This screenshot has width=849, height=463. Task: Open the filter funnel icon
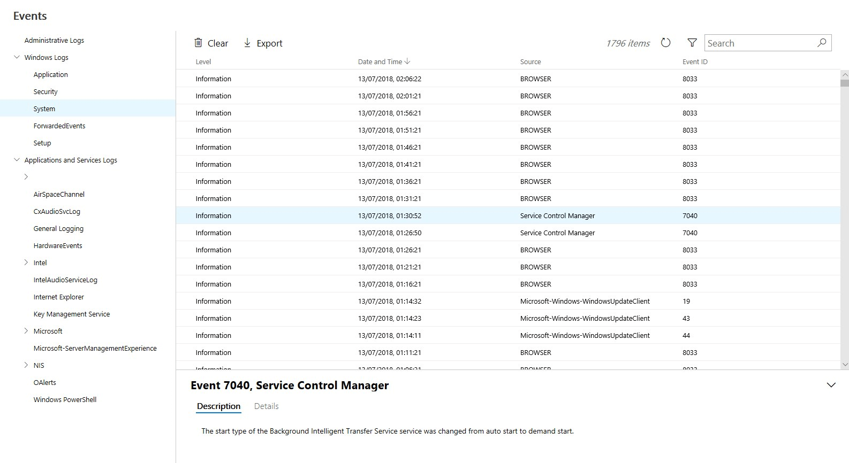(x=692, y=43)
